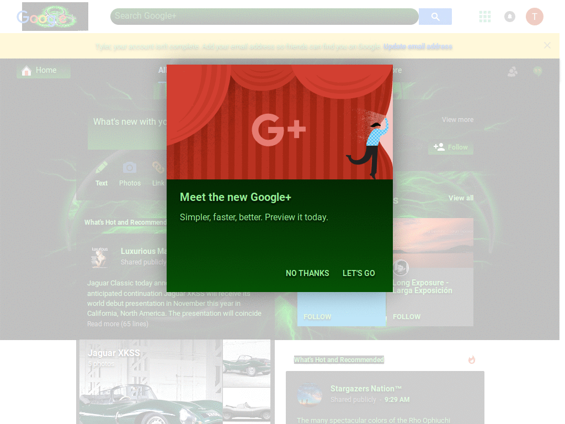Click Luxurious Magazine profile picture
The image size is (565, 424).
99,257
